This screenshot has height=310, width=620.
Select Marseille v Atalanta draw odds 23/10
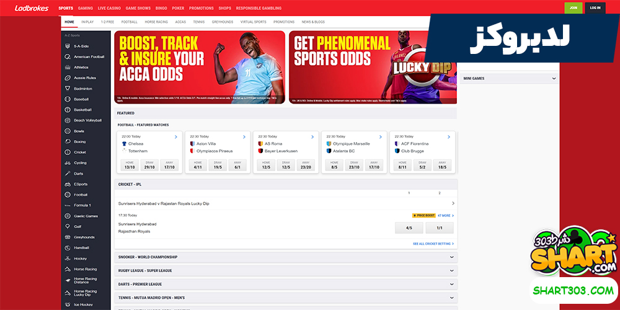(354, 165)
